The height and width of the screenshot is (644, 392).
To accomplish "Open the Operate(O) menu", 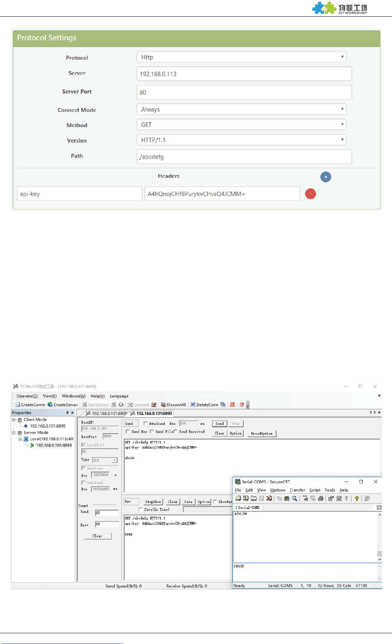I will (x=27, y=396).
